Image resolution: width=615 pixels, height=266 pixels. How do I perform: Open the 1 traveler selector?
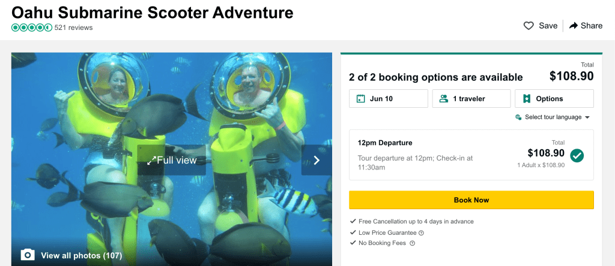pos(471,98)
